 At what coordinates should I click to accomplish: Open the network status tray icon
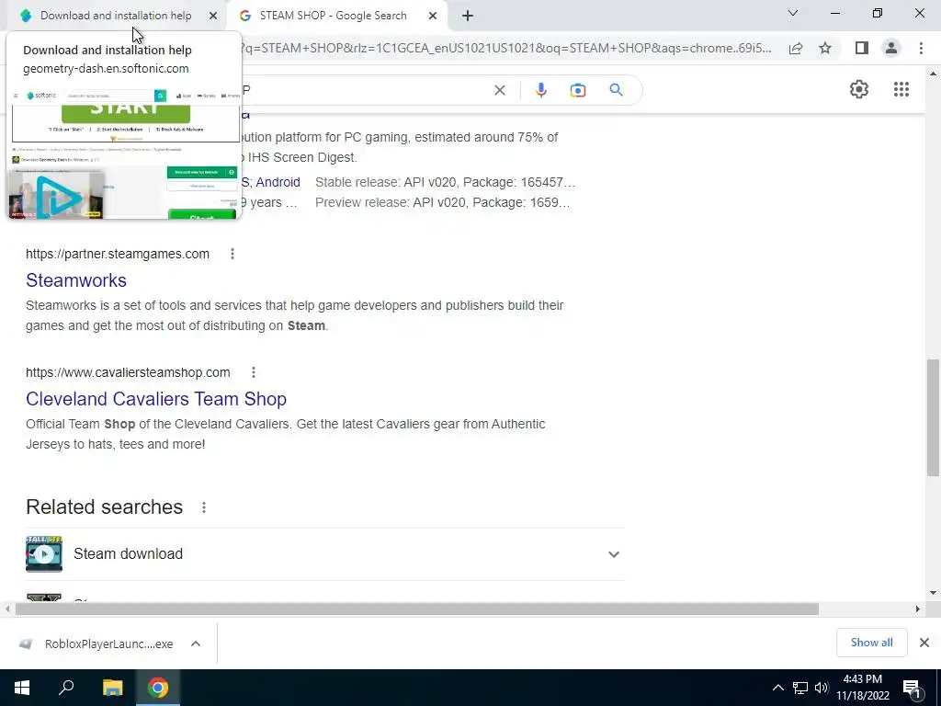pyautogui.click(x=800, y=688)
